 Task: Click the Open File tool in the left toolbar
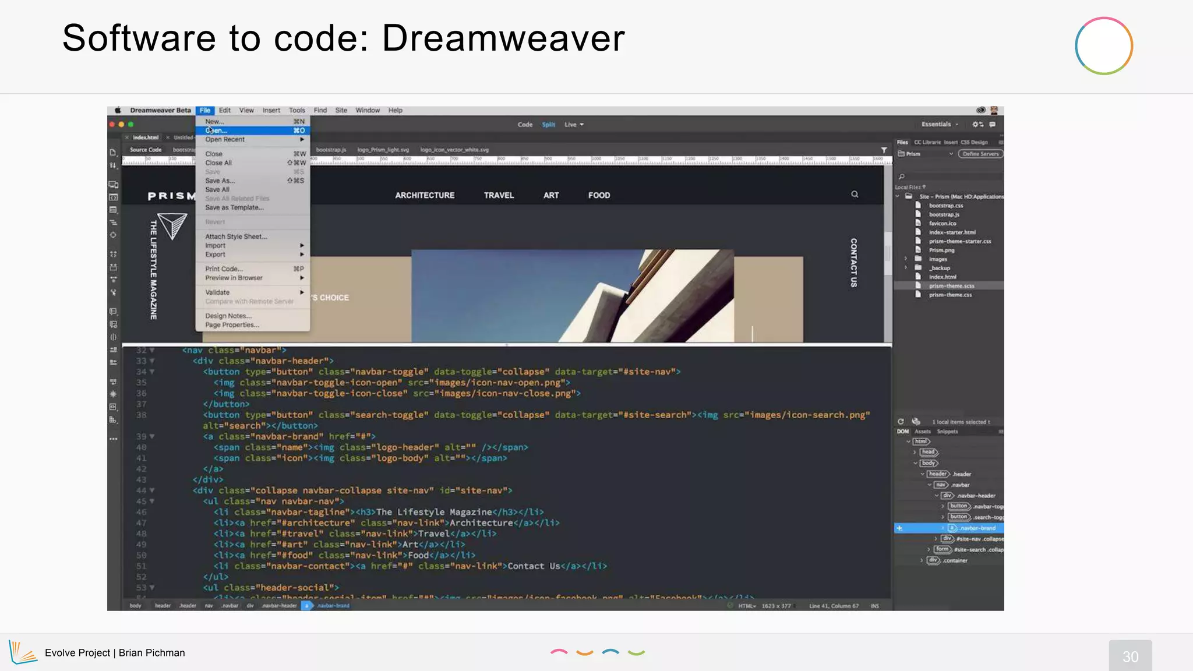click(x=113, y=152)
